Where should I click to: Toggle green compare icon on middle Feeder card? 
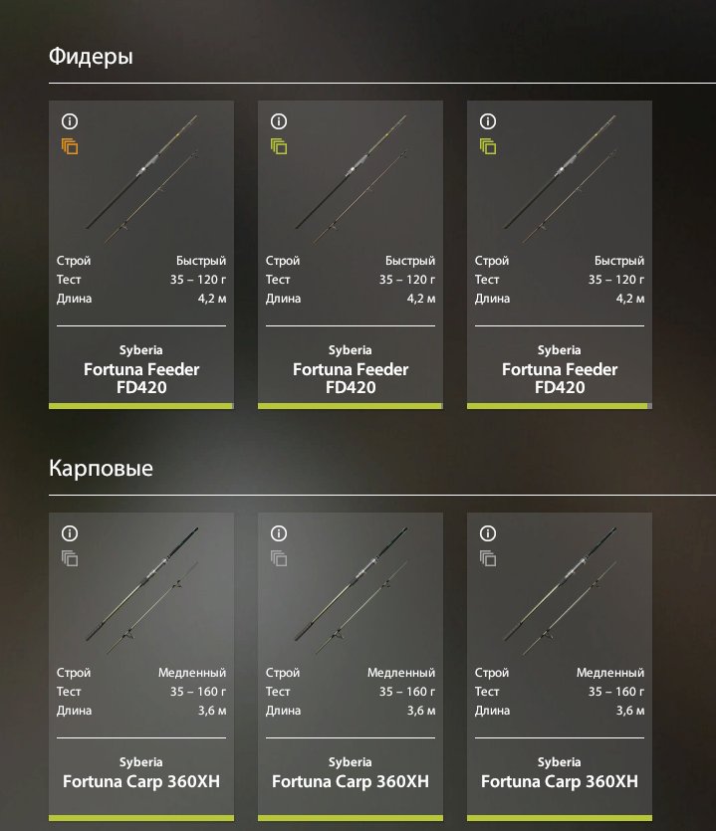pos(279,146)
